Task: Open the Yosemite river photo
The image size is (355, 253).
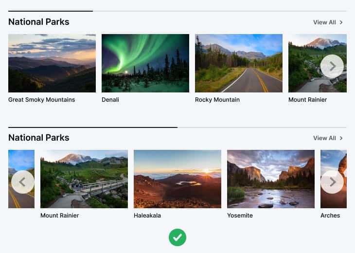Action: (x=271, y=179)
